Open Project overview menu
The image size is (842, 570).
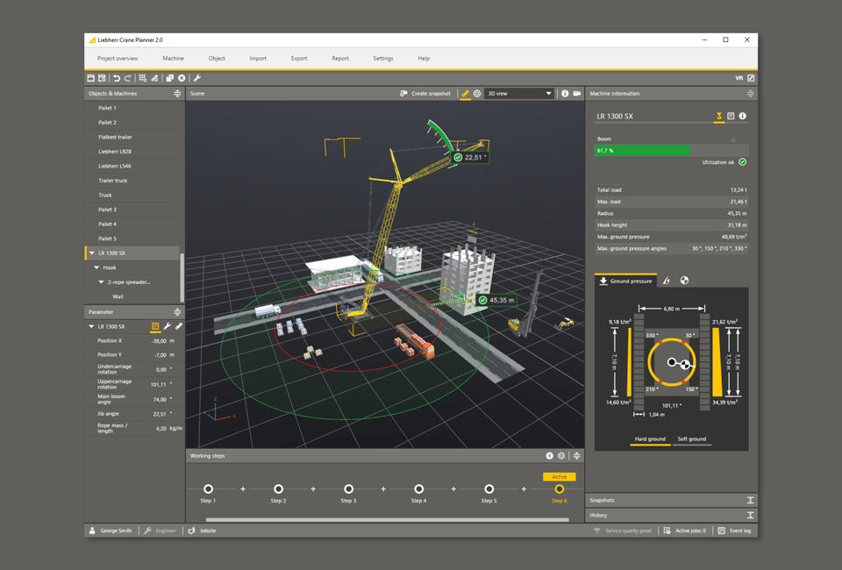(118, 59)
